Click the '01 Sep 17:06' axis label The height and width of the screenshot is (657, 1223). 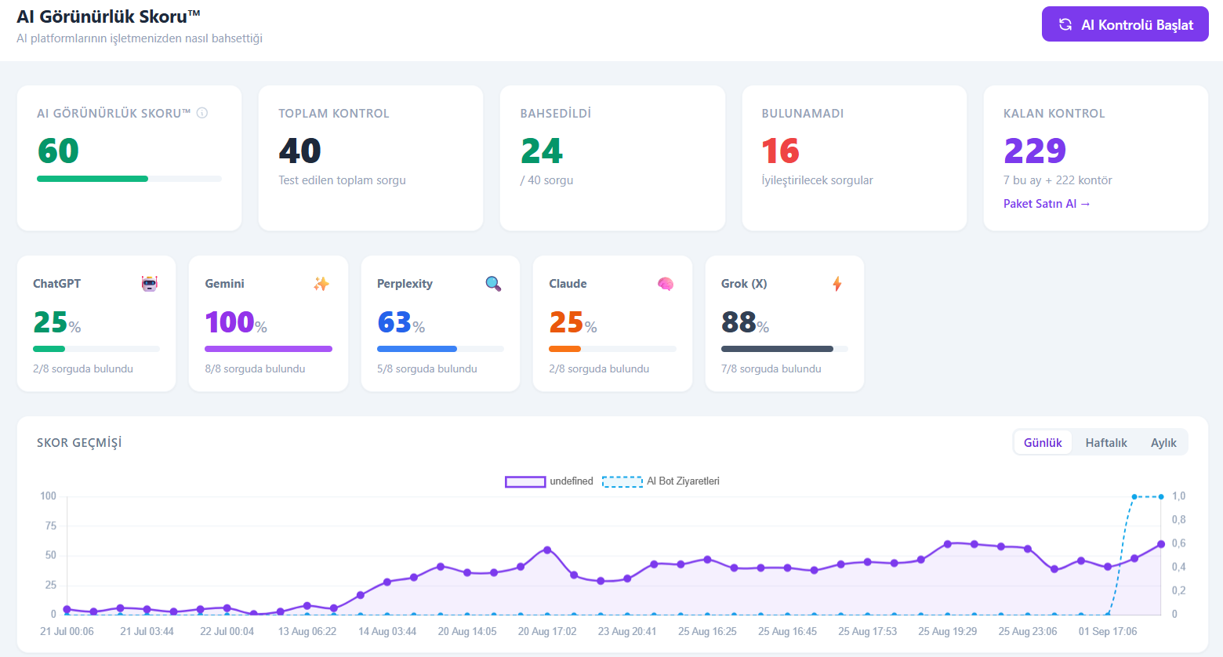click(x=1108, y=631)
